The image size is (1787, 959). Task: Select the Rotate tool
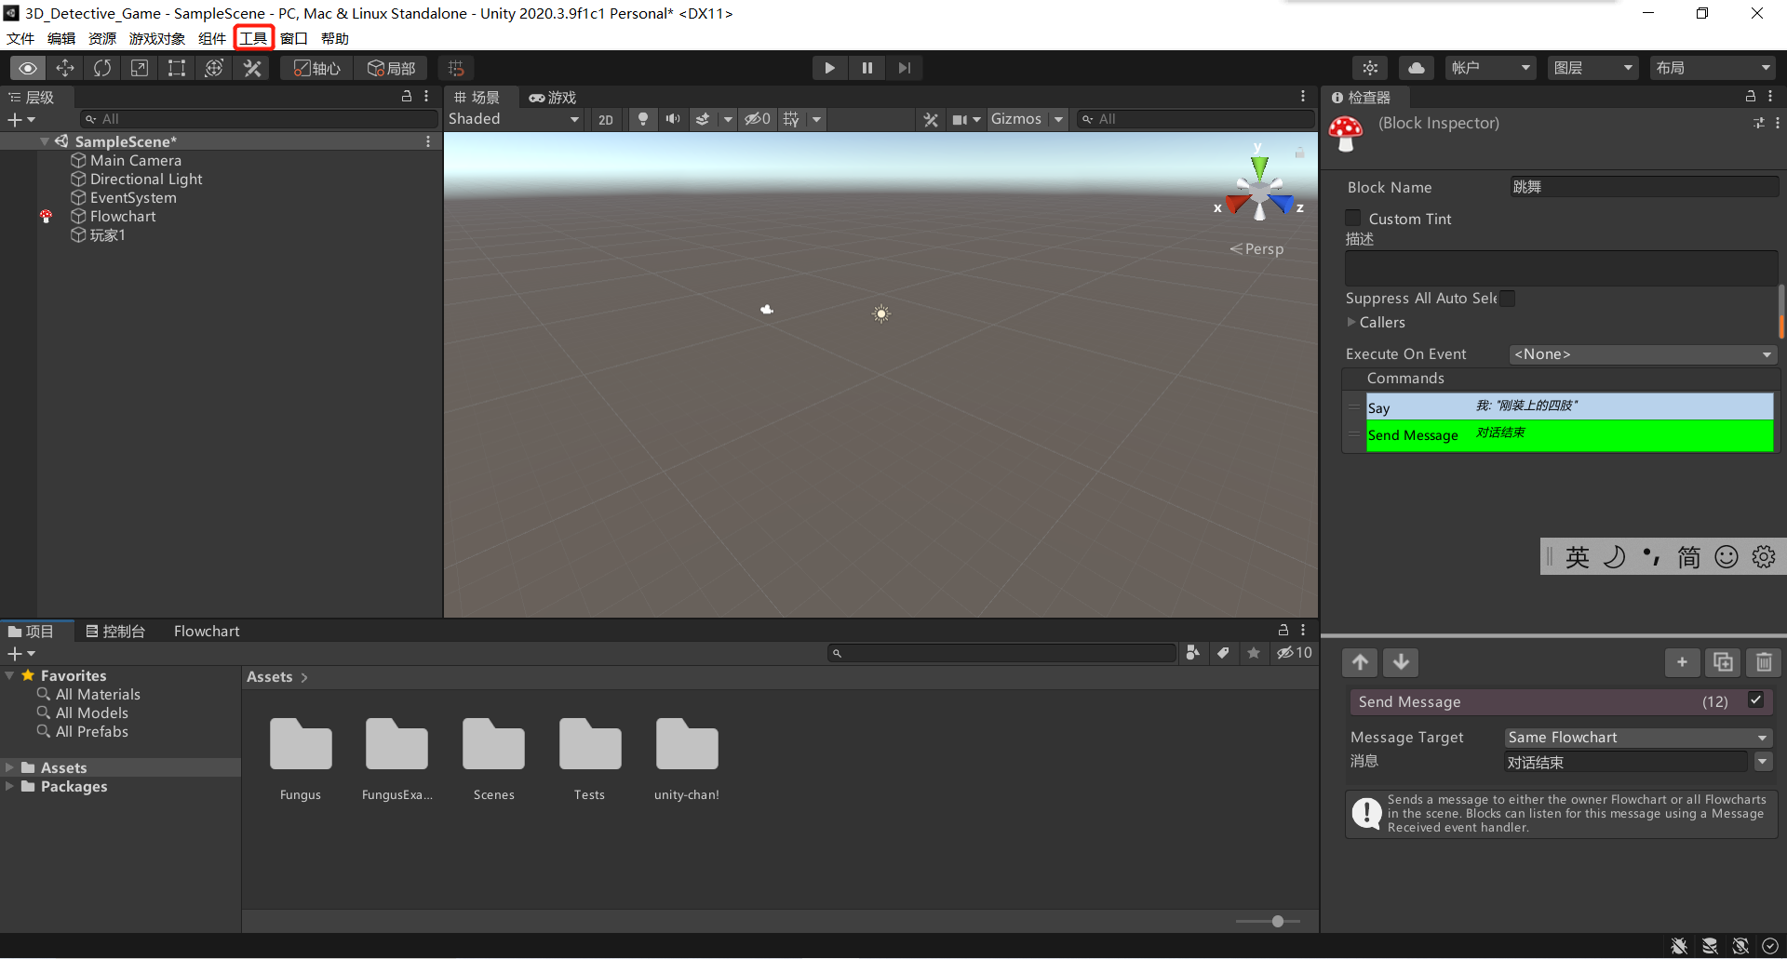(102, 67)
